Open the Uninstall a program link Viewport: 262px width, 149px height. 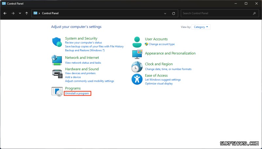[77, 94]
